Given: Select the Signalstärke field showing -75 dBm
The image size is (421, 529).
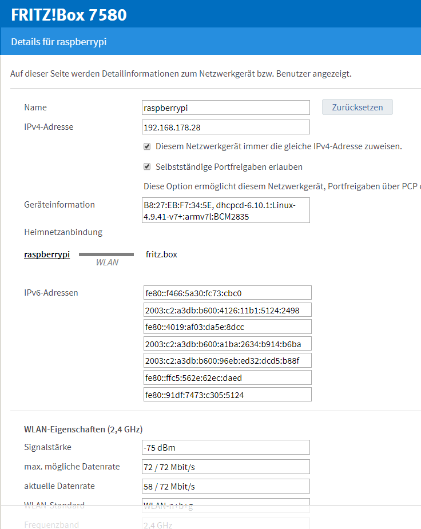Looking at the screenshot, I should (x=226, y=447).
